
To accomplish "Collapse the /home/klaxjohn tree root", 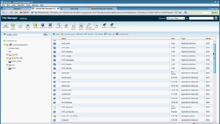I will pyautogui.click(x=4, y=45).
